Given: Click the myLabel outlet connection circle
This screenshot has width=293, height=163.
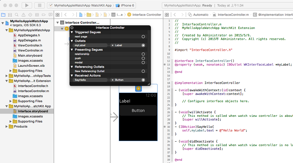Looking at the screenshot, I should (x=143, y=45).
